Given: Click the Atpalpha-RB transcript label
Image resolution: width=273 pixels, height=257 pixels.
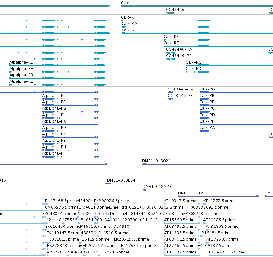Looking at the screenshot, I should click(x=21, y=75).
